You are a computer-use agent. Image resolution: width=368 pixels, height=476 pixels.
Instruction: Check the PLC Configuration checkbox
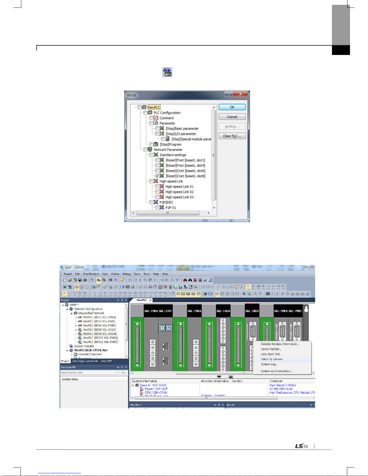point(146,113)
